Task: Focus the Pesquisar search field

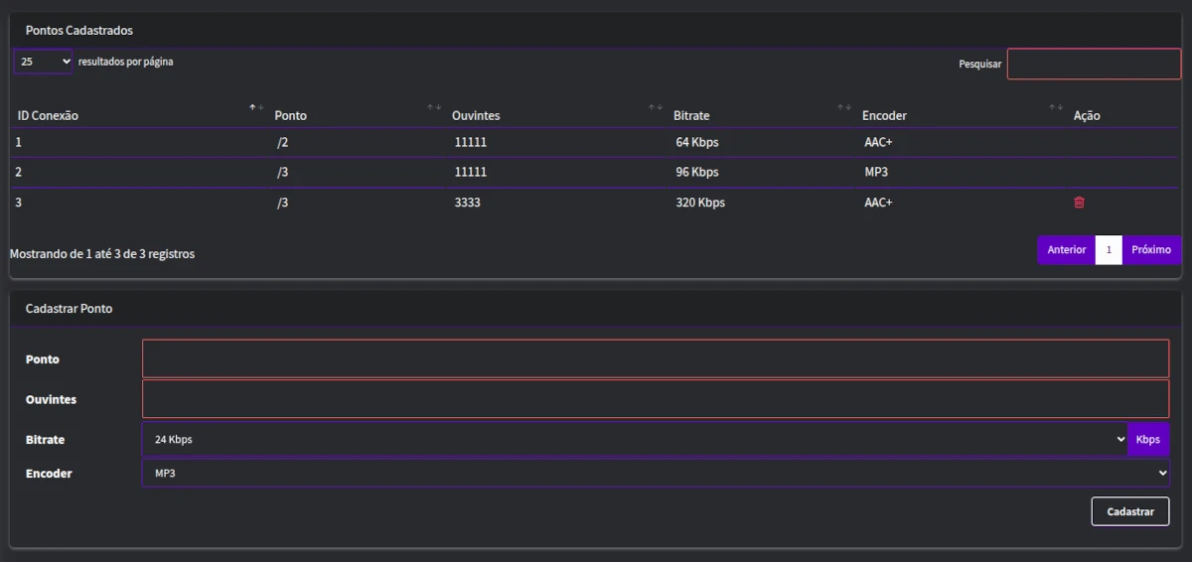Action: pos(1094,64)
